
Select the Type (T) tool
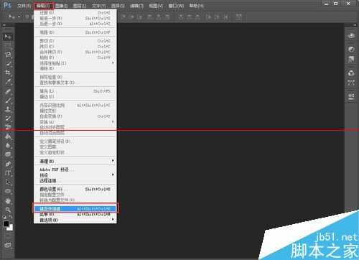8,173
